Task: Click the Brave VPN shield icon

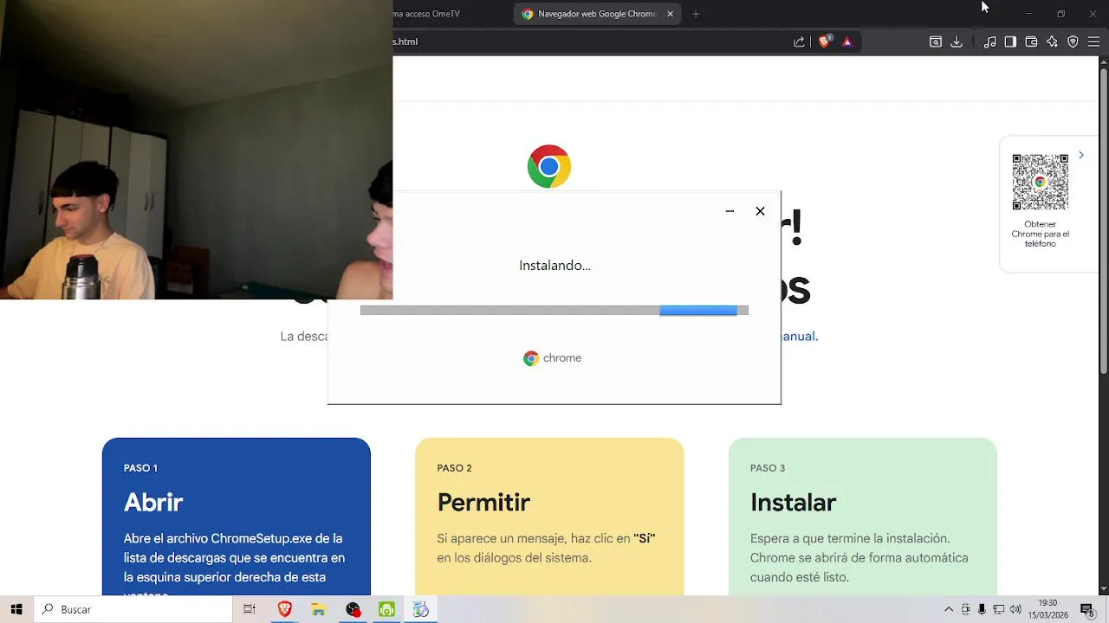Action: [1073, 42]
